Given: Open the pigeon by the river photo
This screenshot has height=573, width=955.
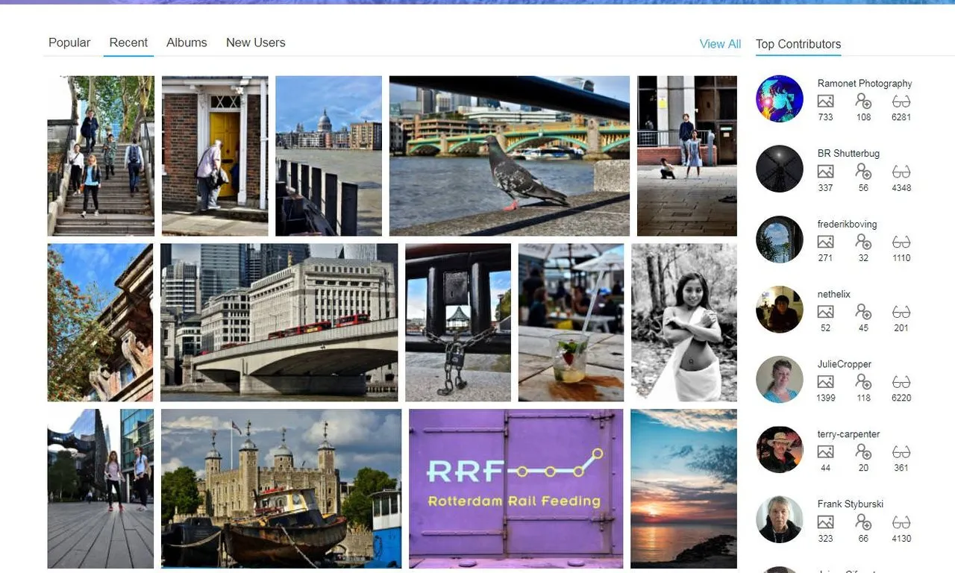Looking at the screenshot, I should [x=510, y=156].
